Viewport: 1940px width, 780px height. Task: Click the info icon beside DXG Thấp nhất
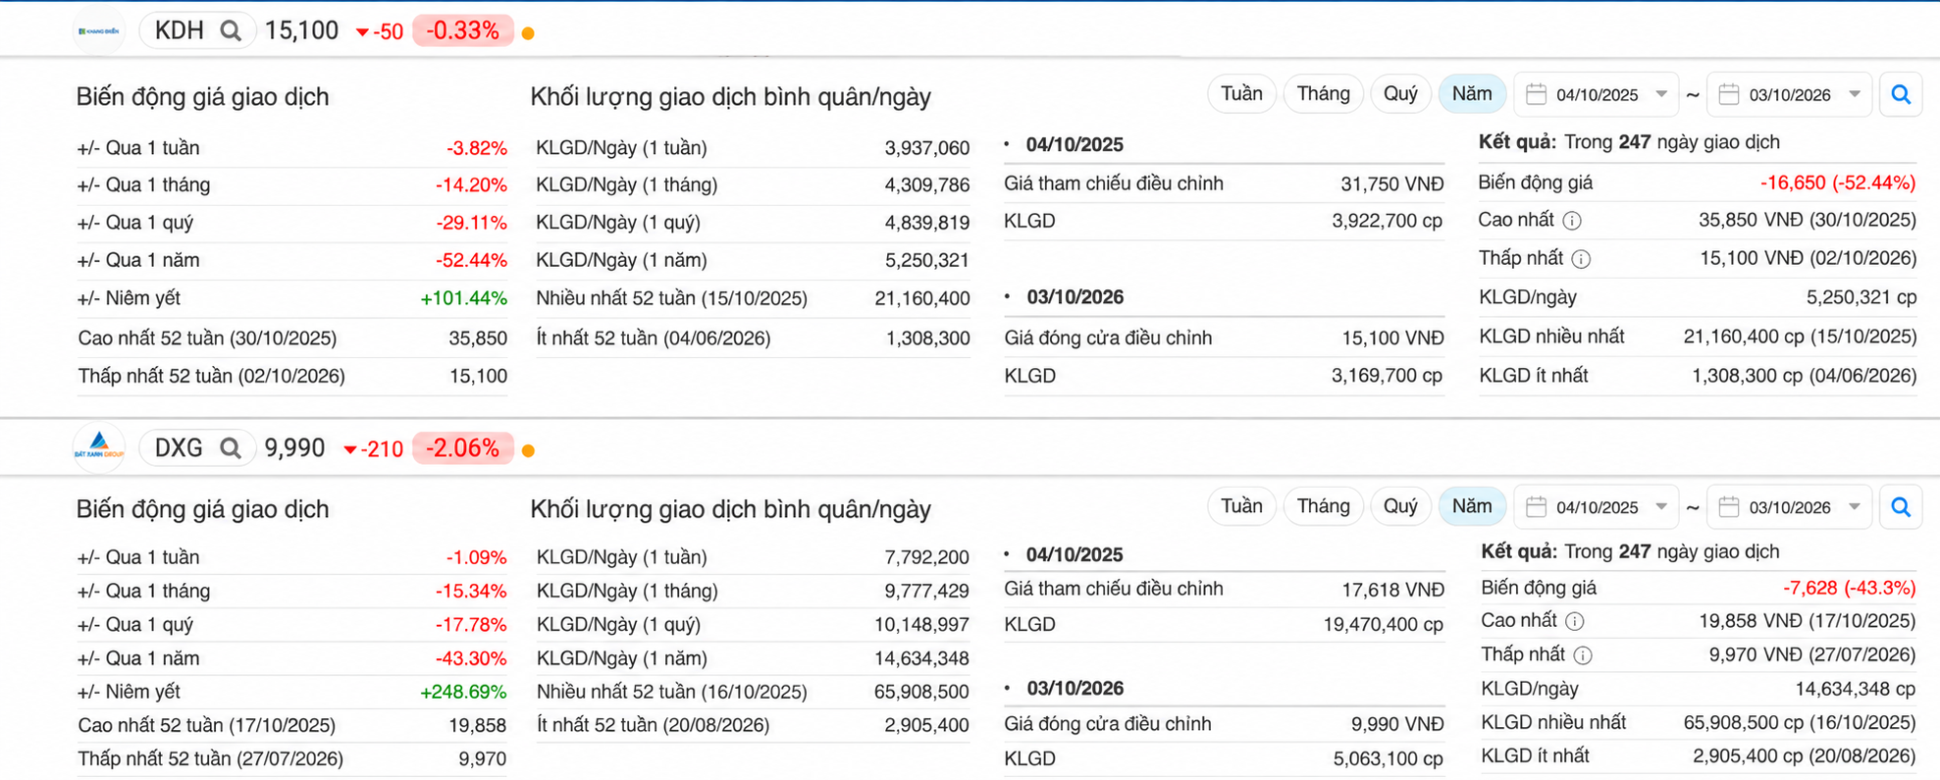coord(1583,655)
